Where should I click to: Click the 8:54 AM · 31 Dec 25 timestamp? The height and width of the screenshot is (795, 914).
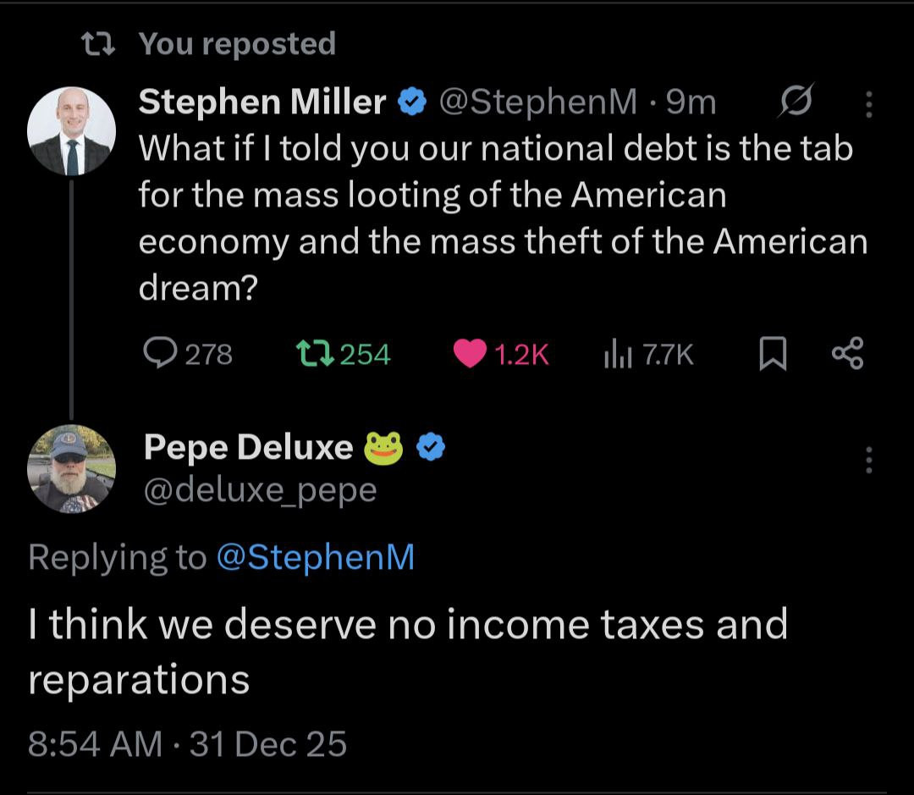click(187, 743)
